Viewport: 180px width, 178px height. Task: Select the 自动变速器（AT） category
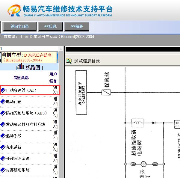click(21, 90)
